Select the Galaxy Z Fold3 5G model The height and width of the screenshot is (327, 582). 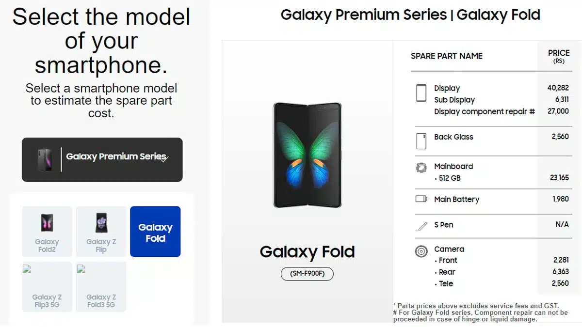(x=101, y=286)
